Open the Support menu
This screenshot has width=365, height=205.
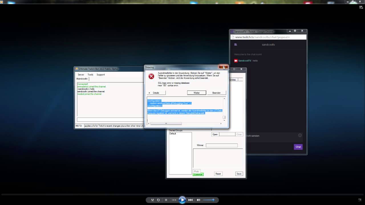tap(101, 75)
